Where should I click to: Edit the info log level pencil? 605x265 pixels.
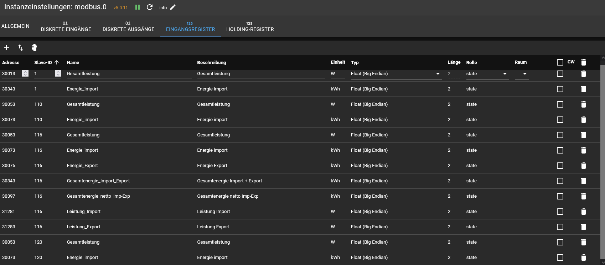(173, 7)
